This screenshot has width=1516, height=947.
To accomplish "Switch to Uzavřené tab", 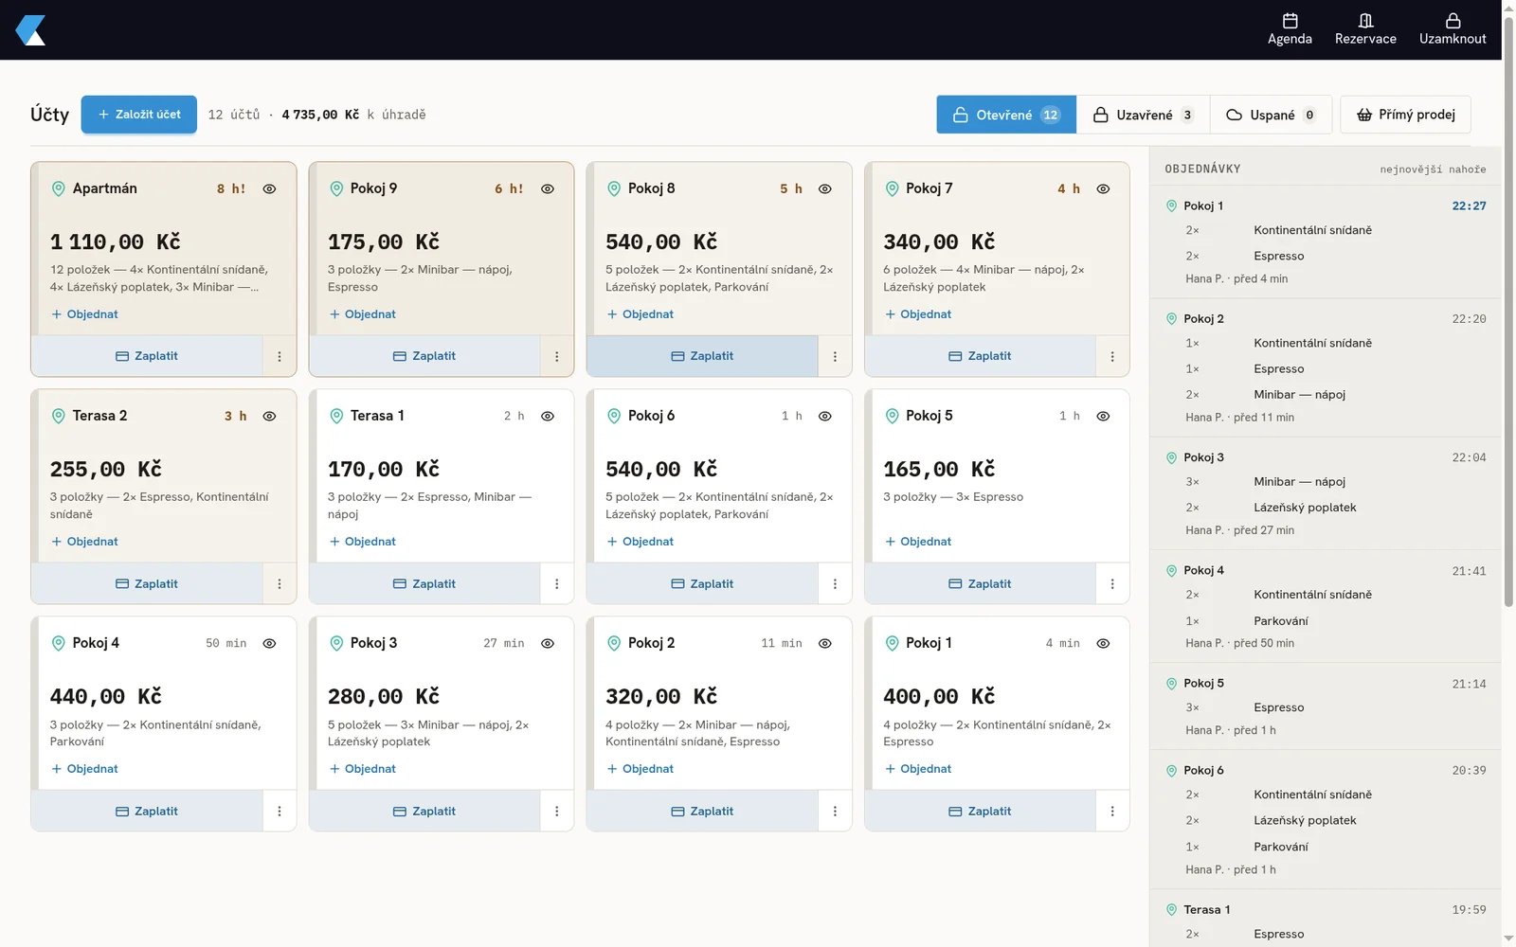I will (x=1143, y=115).
